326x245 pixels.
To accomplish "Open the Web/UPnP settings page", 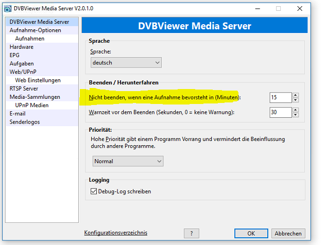I will pos(42,72).
